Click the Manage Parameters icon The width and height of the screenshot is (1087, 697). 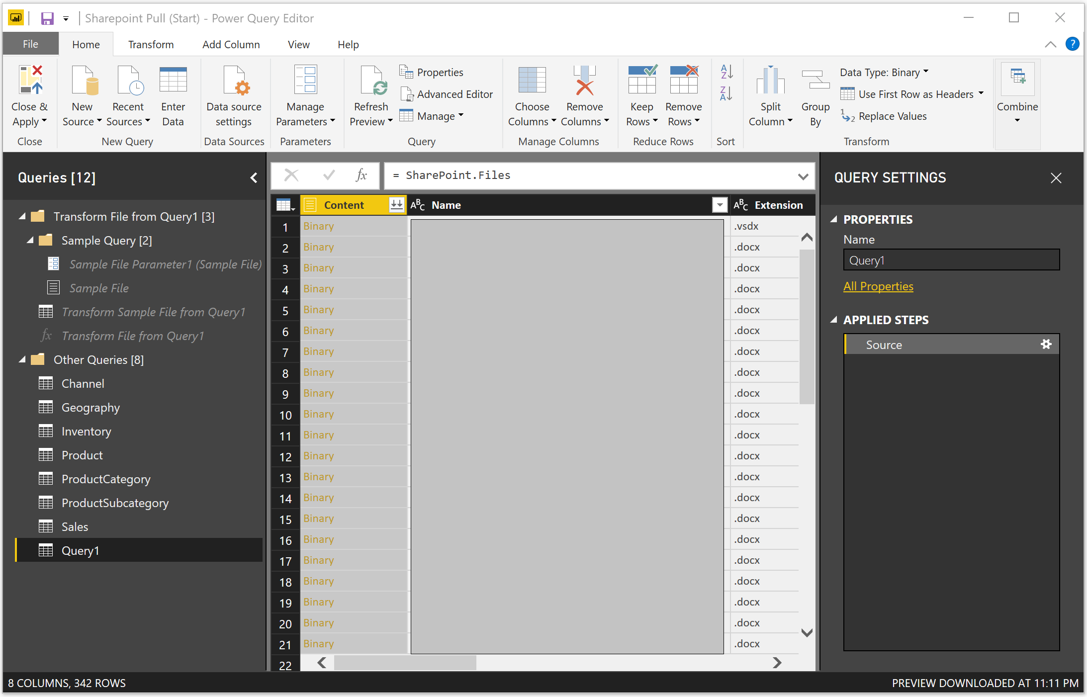[305, 80]
